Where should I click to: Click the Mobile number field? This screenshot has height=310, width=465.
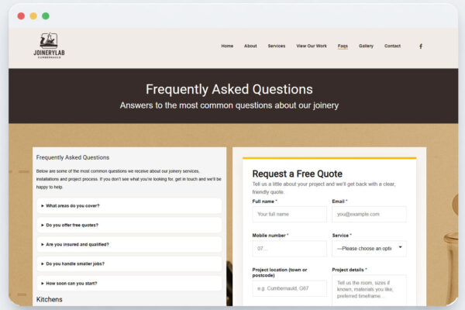coord(289,248)
